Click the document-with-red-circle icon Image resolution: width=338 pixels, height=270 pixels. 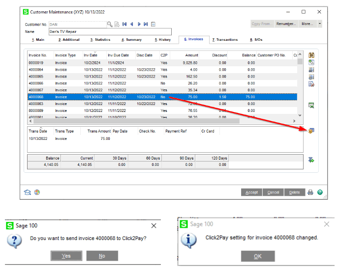pos(311,84)
